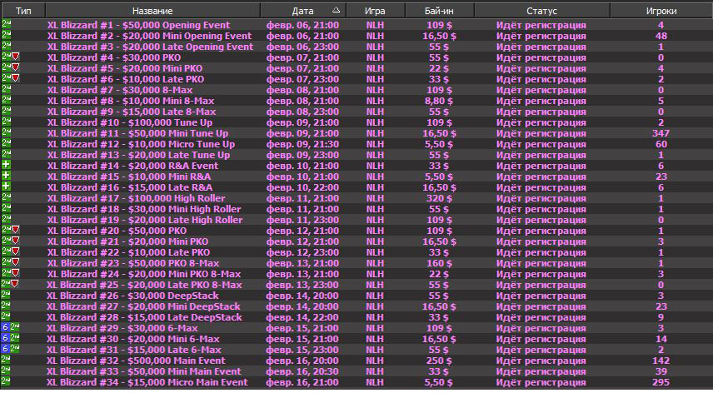This screenshot has width=713, height=393.
Task: Sort tournaments by the Название column header
Action: (152, 11)
